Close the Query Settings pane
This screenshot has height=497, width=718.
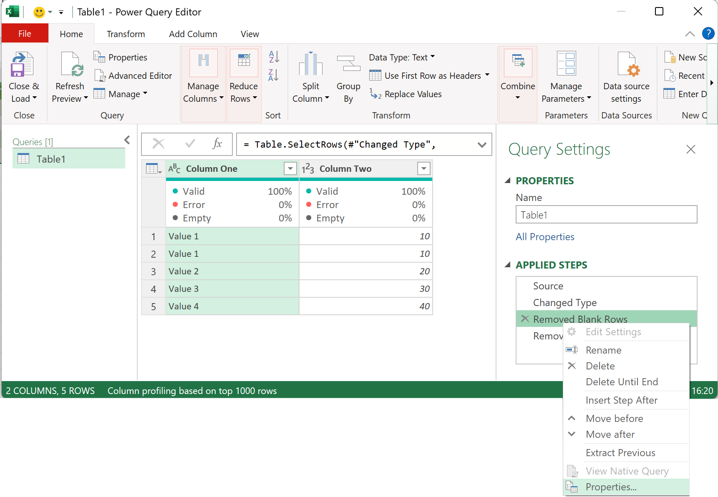(x=691, y=149)
